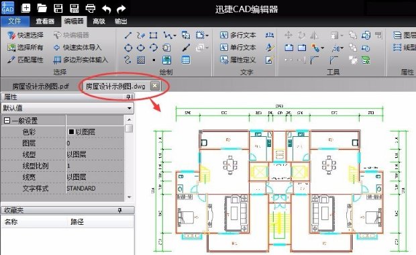The image size is (416, 255).
Task: Click 多边形实体输入
Action: coord(81,60)
